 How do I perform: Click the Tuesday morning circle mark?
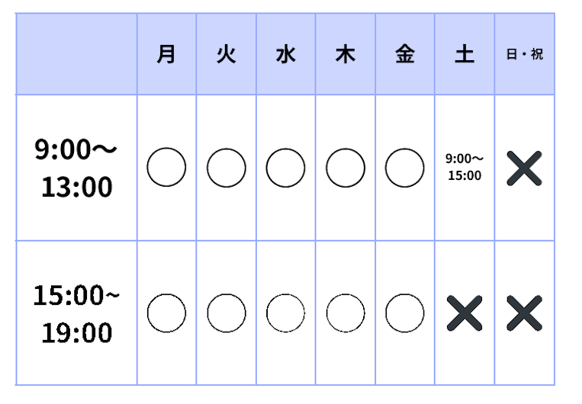pyautogui.click(x=227, y=168)
